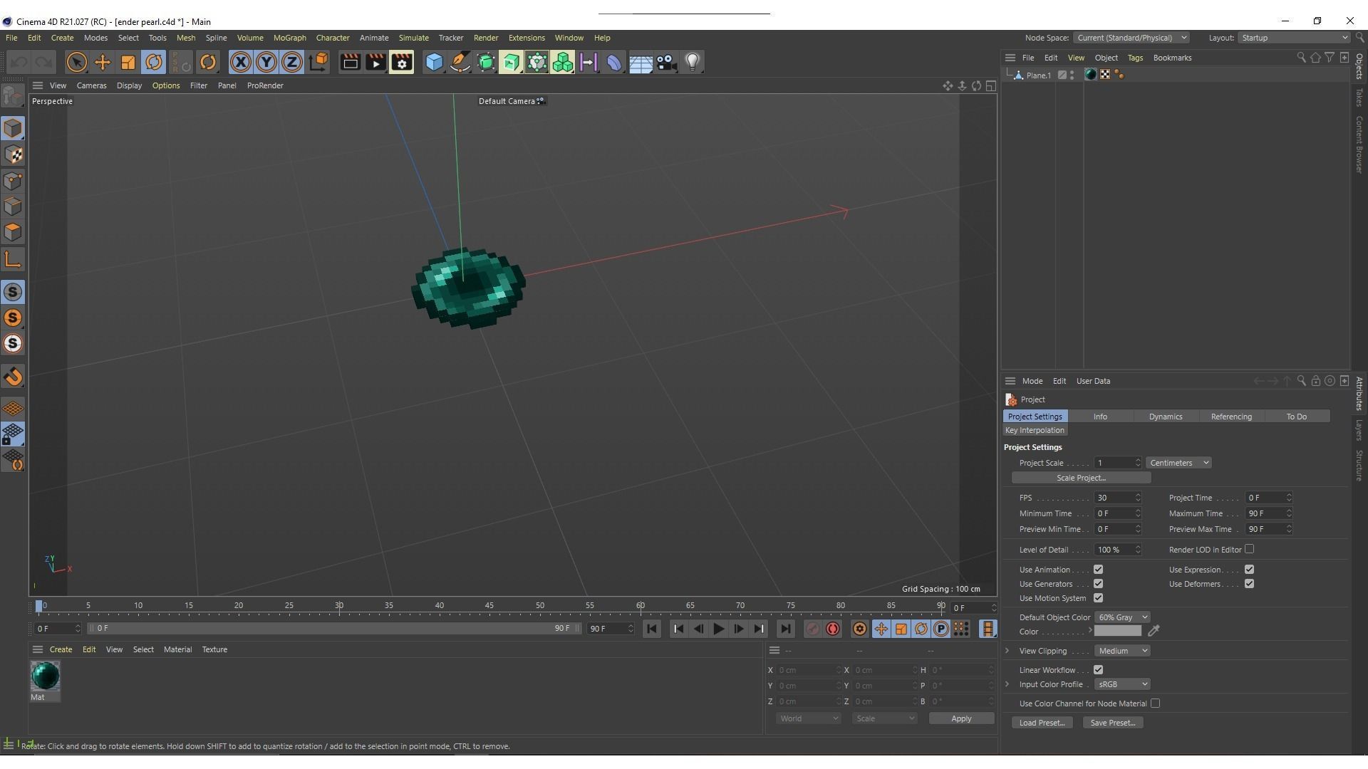Switch to Model mode in left palette

coord(13,128)
